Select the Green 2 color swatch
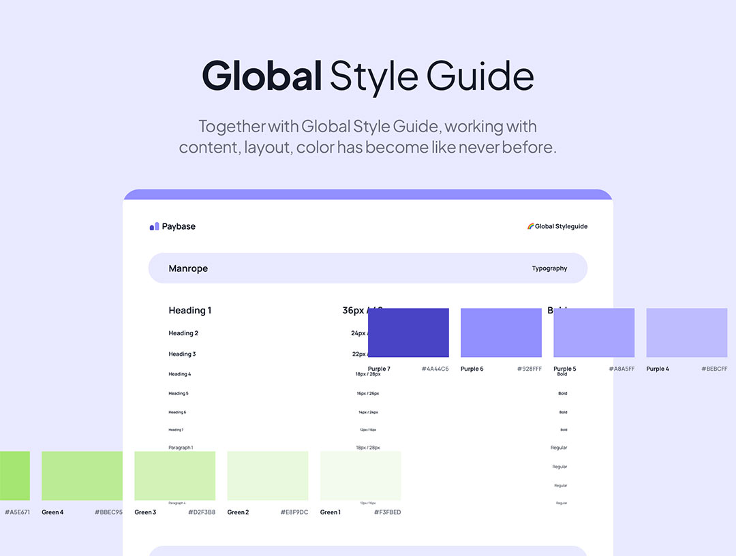Screen dimensions: 736x556 [x=267, y=476]
